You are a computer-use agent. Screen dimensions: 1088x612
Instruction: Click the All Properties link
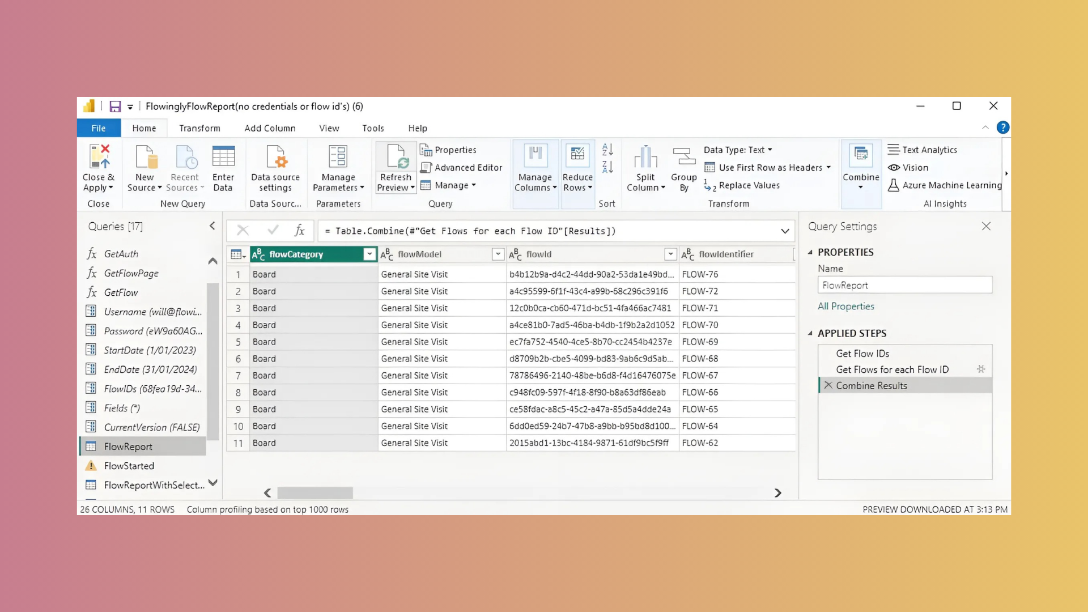coord(846,306)
